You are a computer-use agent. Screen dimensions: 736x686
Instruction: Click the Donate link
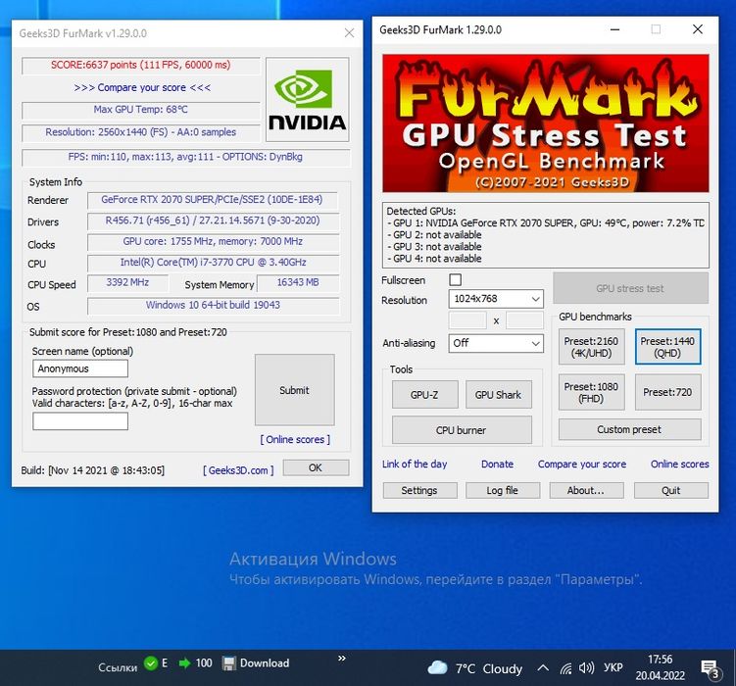[497, 464]
